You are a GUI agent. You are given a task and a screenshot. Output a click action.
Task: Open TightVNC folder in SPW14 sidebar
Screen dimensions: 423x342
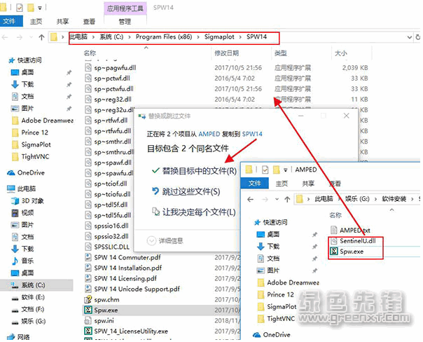(35, 156)
